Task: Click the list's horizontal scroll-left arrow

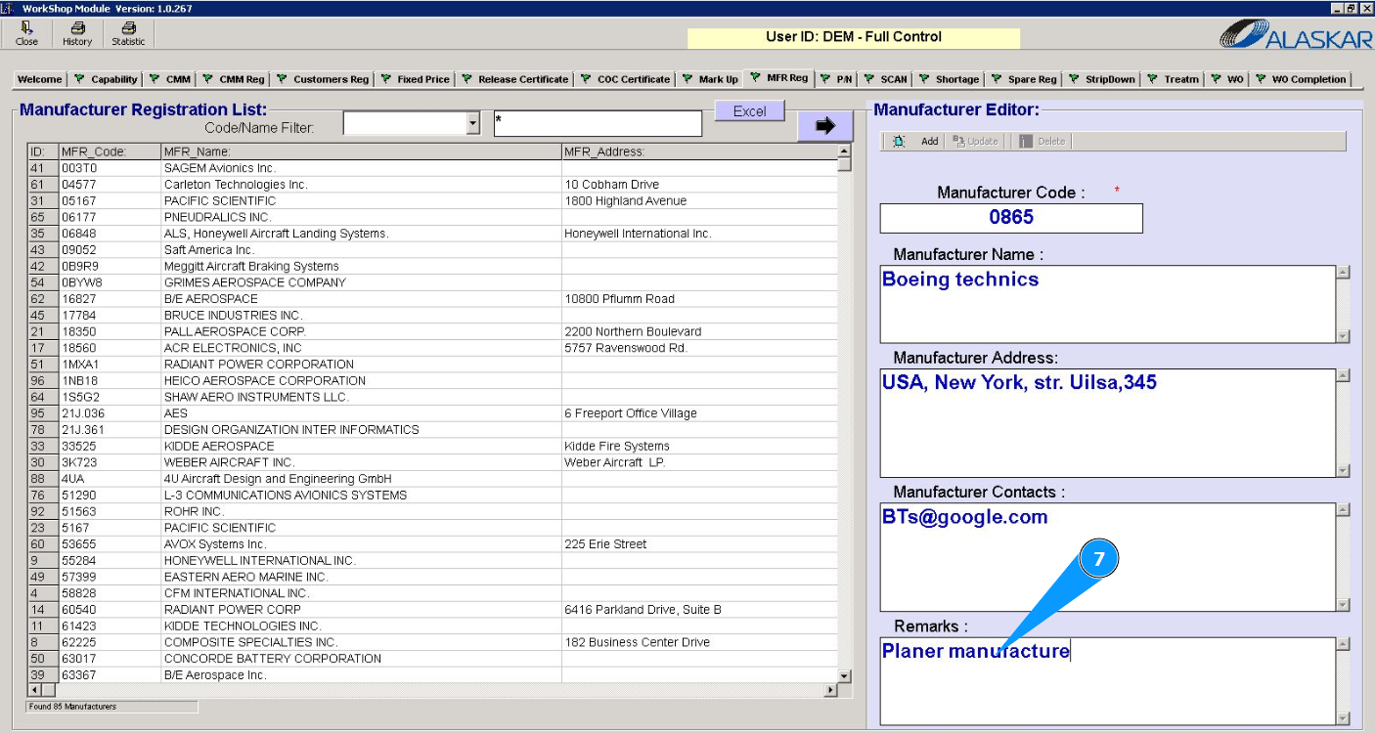Action: pos(35,691)
